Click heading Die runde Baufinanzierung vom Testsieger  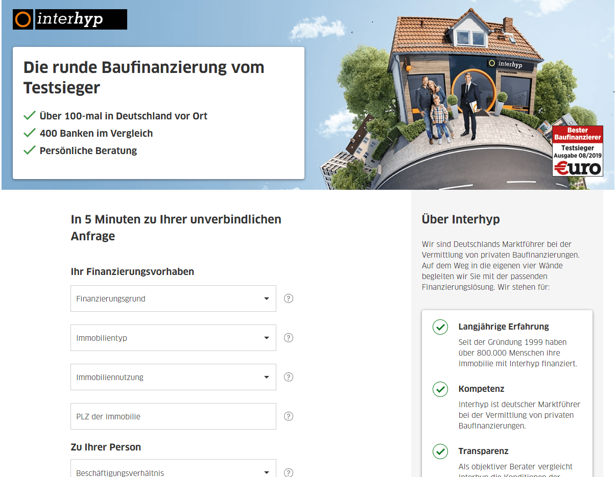(144, 78)
